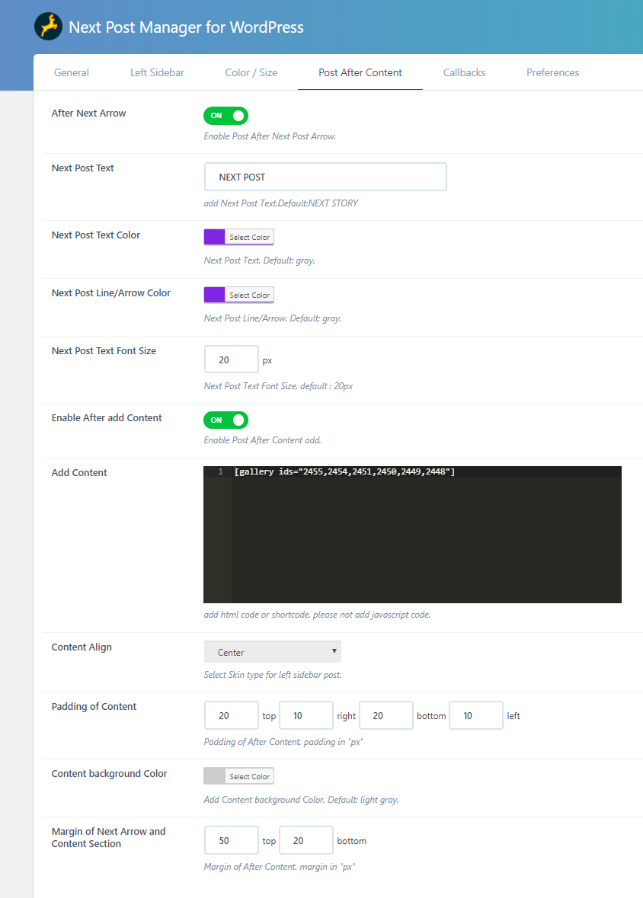Viewport: 643px width, 898px height.
Task: Click the padding top value field
Action: pyautogui.click(x=232, y=716)
